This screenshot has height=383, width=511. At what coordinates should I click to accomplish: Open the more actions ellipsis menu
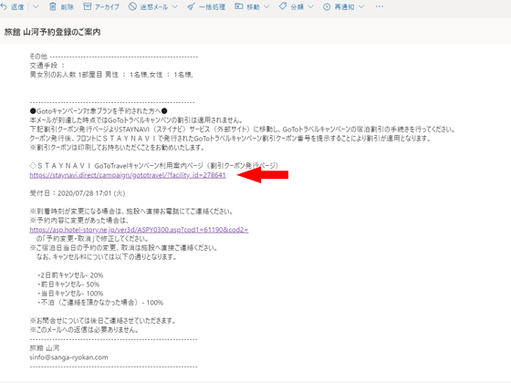click(379, 6)
